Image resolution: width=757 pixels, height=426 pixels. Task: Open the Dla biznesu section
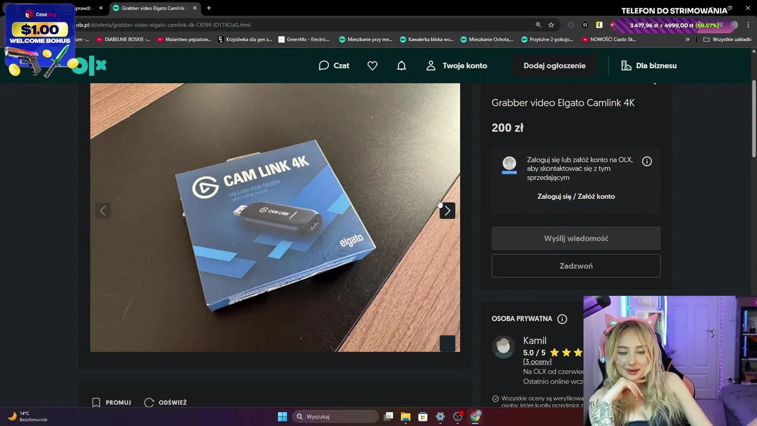point(649,66)
